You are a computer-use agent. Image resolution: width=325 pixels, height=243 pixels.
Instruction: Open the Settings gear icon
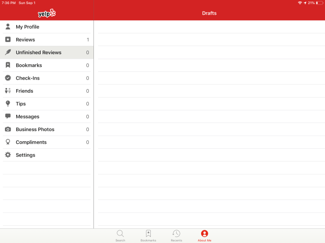point(8,155)
